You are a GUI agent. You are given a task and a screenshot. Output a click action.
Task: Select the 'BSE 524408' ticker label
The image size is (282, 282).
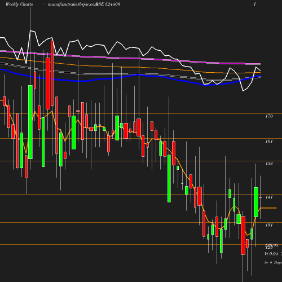tap(108, 4)
